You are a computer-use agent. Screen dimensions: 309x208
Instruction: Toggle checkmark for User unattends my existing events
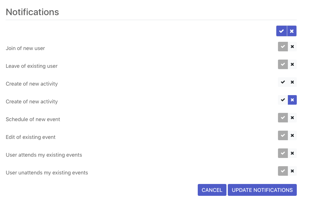tap(283, 171)
